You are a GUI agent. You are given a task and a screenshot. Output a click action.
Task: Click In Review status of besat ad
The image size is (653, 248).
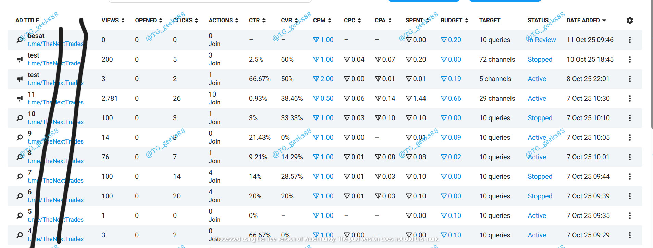click(x=542, y=40)
